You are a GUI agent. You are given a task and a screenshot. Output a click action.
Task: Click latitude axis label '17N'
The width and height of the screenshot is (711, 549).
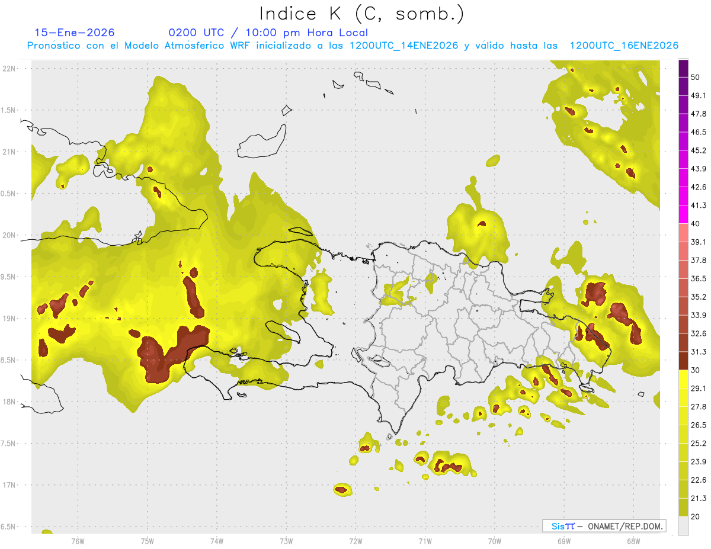point(9,485)
